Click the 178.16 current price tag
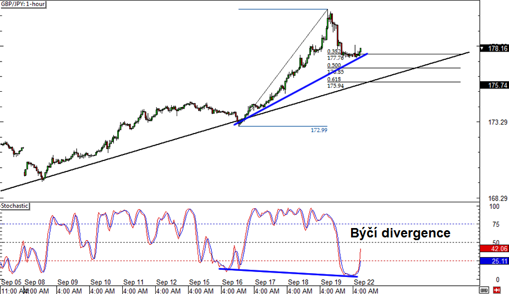The height and width of the screenshot is (294, 509). (x=494, y=48)
